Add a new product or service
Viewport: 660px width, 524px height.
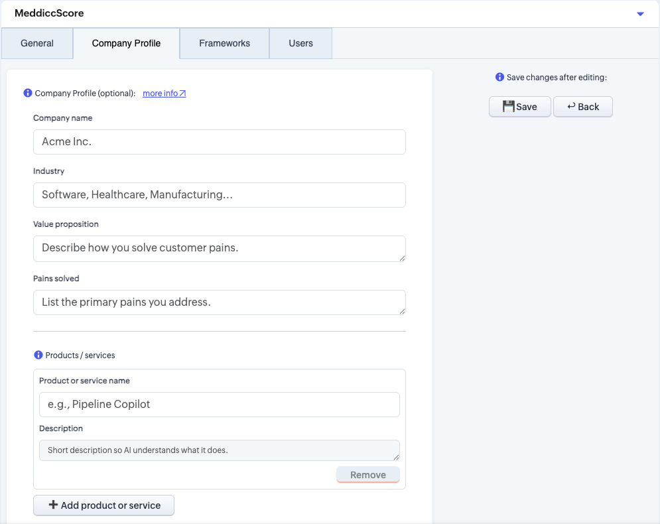pos(104,505)
